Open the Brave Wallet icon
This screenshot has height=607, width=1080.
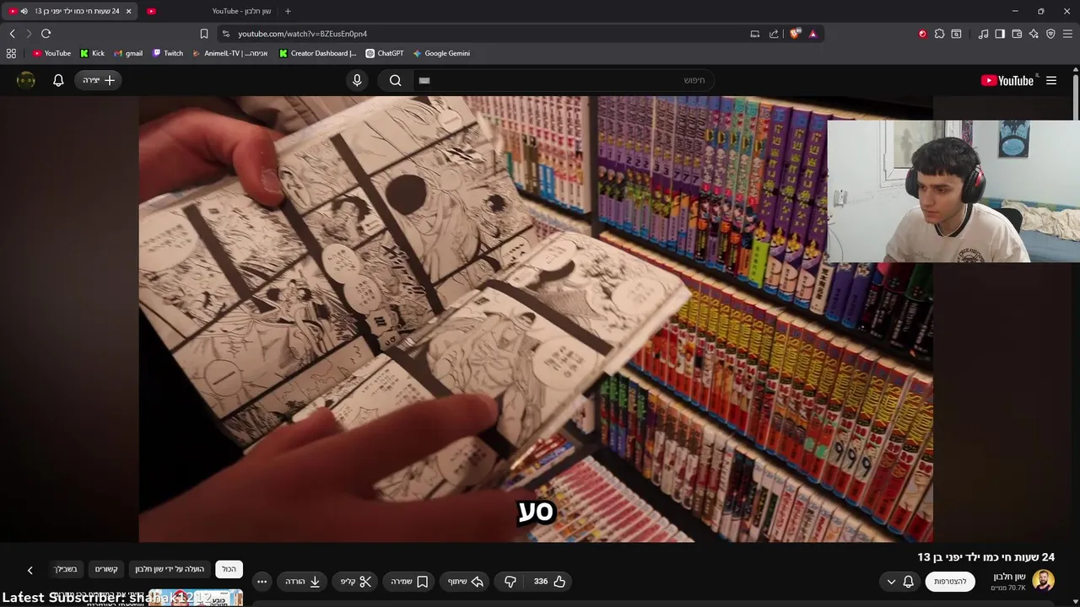[x=1017, y=34]
